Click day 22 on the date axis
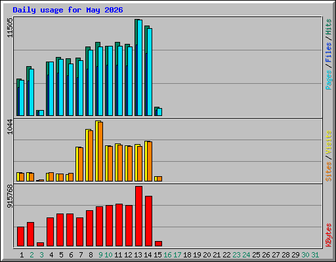 click(x=226, y=255)
